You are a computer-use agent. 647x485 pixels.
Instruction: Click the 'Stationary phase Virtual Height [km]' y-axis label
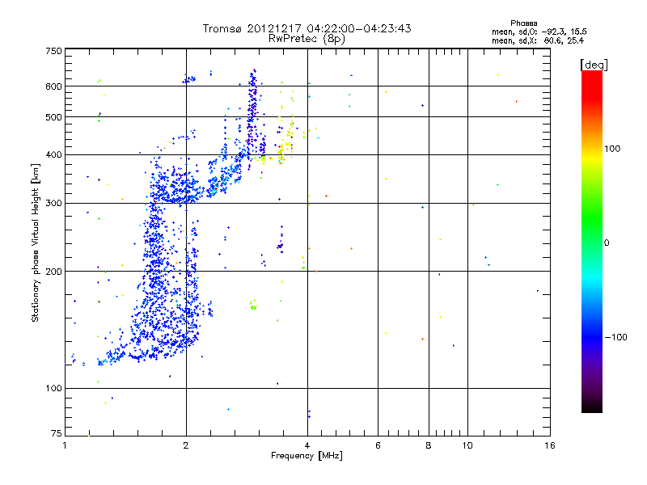pyautogui.click(x=36, y=243)
